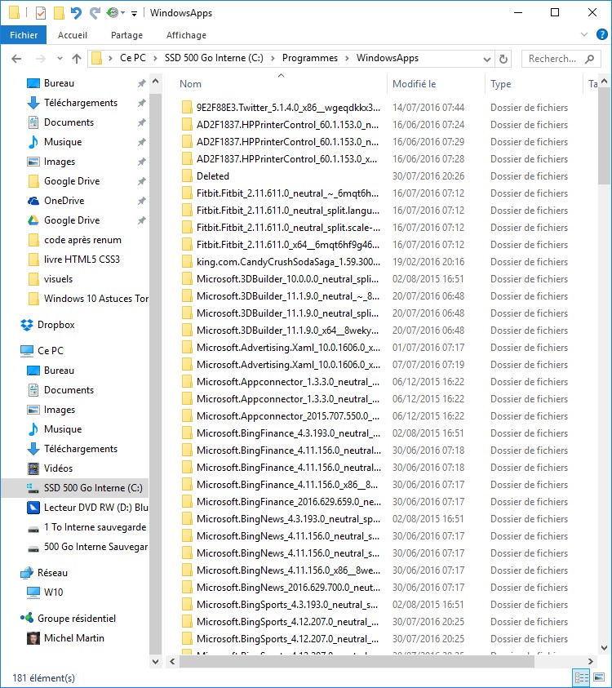
Task: Click navigation pane scroll down arrow
Action: click(x=155, y=661)
